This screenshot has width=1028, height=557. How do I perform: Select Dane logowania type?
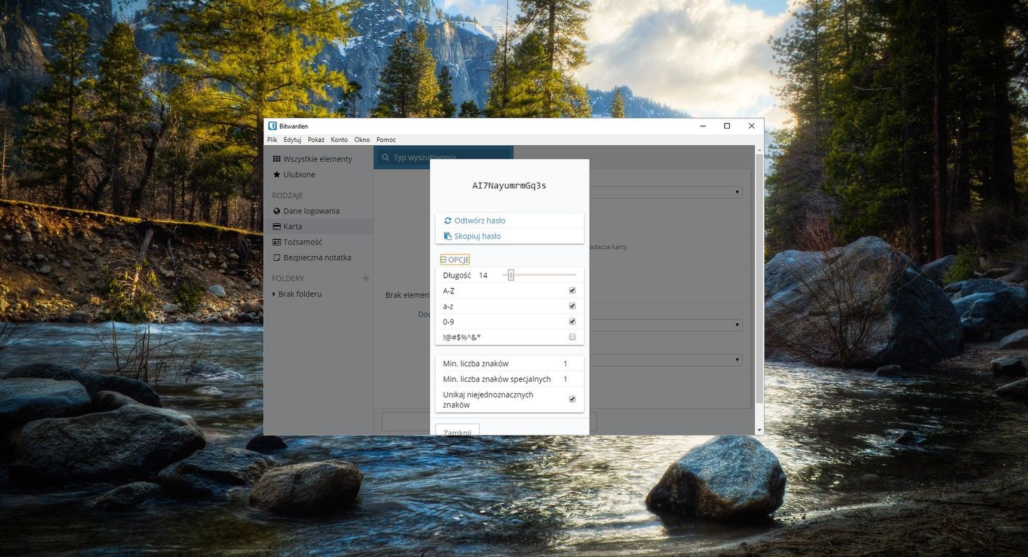pos(311,211)
